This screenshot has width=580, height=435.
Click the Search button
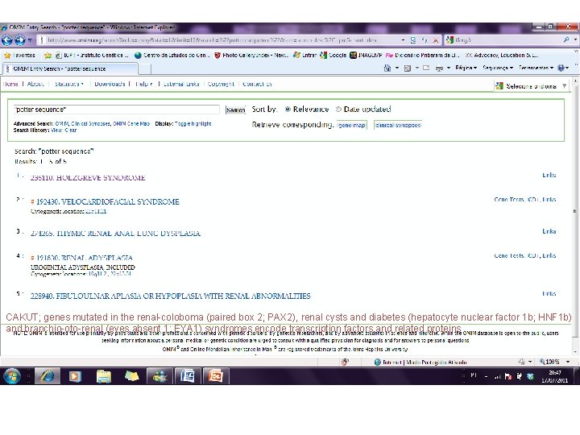point(235,110)
